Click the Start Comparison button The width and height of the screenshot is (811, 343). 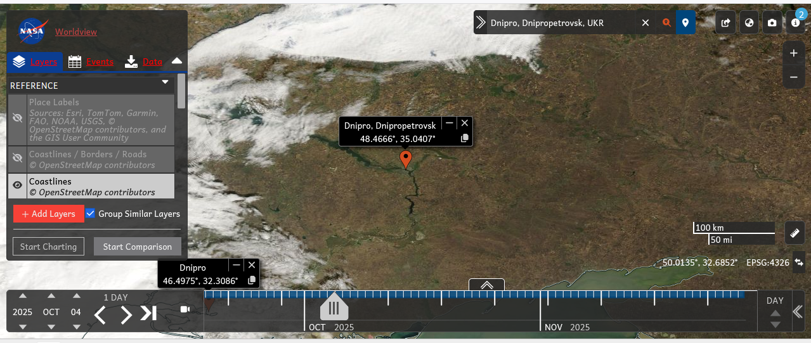137,247
